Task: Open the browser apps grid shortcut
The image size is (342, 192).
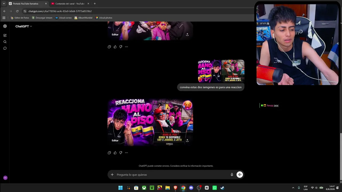Action: point(4,18)
